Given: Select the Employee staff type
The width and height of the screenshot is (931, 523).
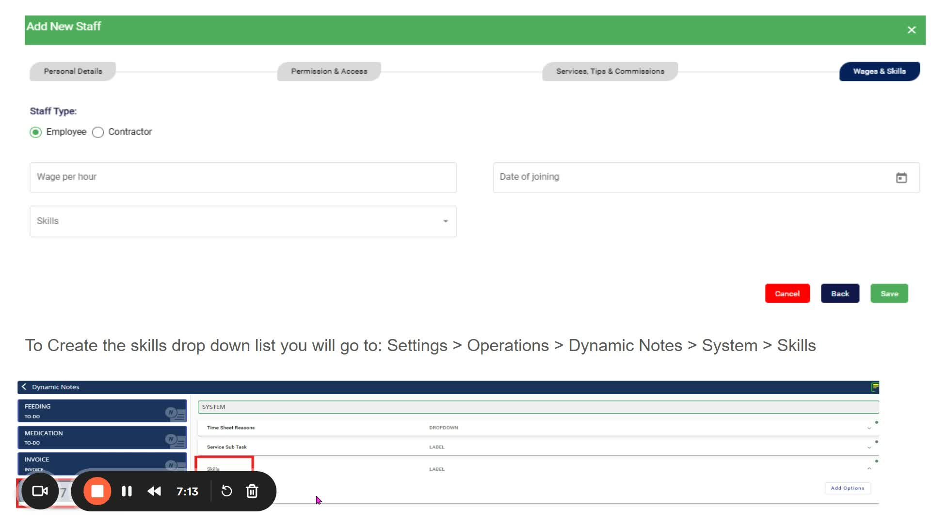Looking at the screenshot, I should [36, 132].
